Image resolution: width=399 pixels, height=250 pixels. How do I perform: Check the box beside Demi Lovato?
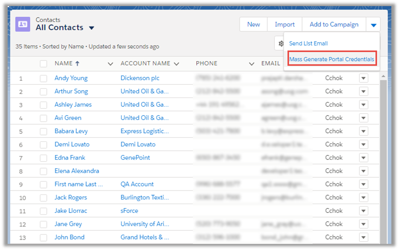point(44,145)
